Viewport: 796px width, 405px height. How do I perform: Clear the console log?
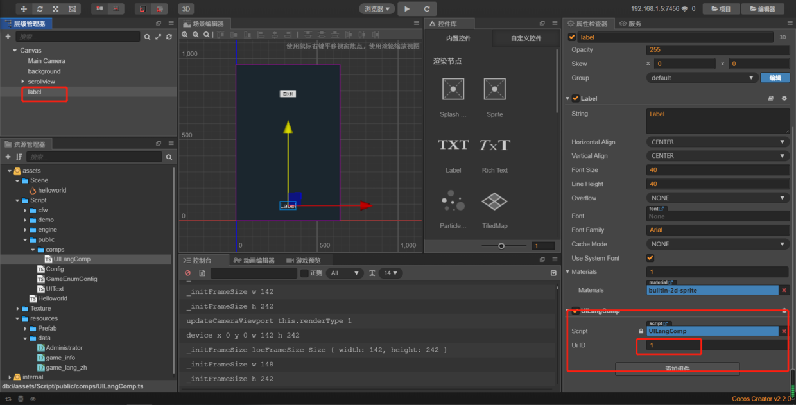(x=187, y=273)
